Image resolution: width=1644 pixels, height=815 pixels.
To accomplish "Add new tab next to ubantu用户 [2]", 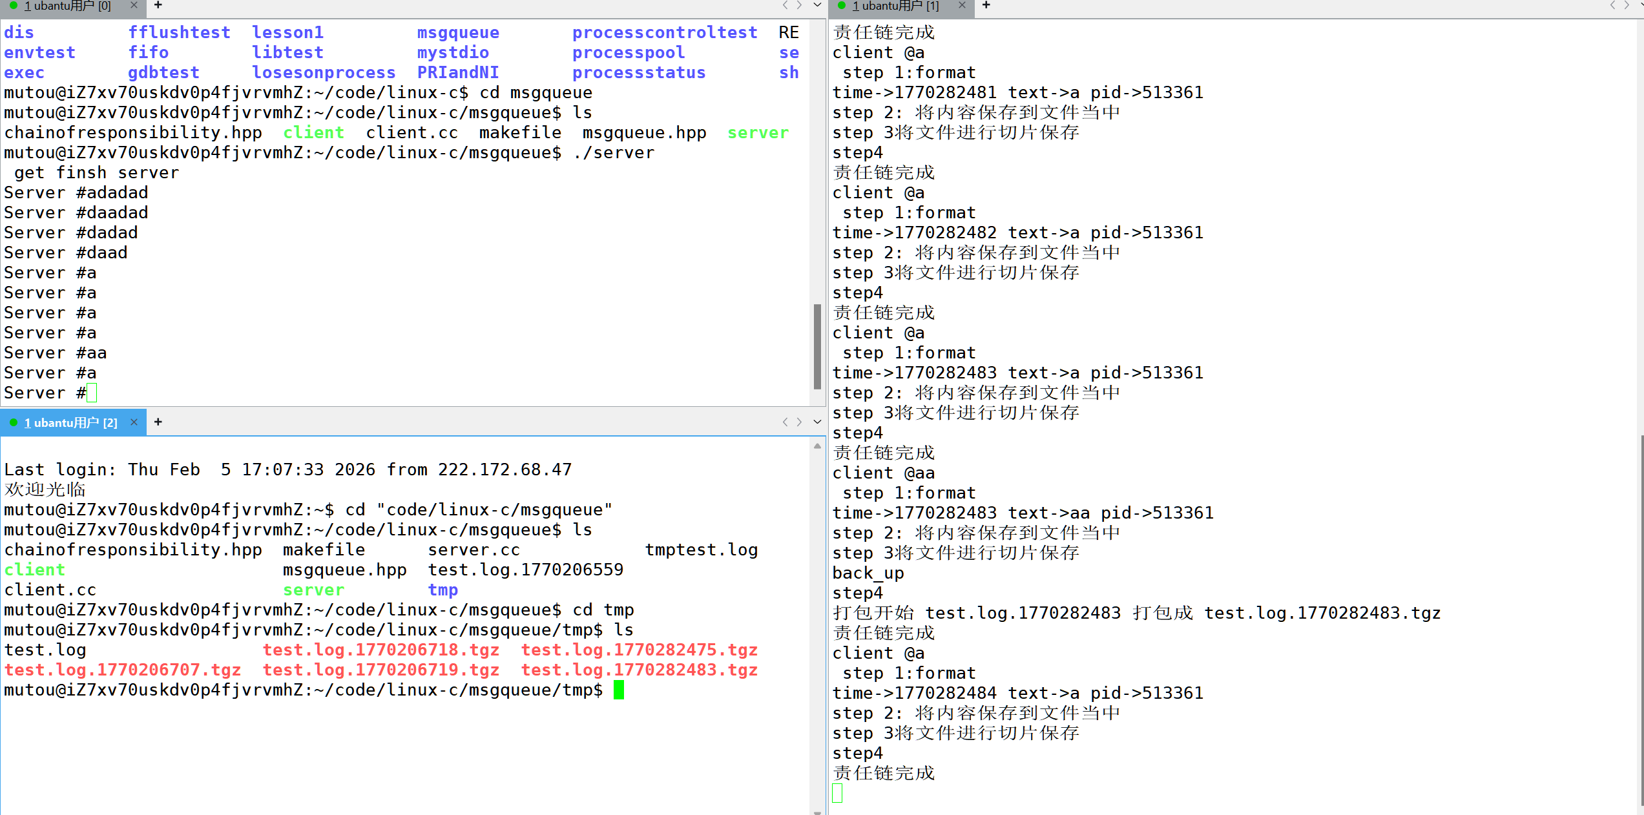I will (x=158, y=422).
